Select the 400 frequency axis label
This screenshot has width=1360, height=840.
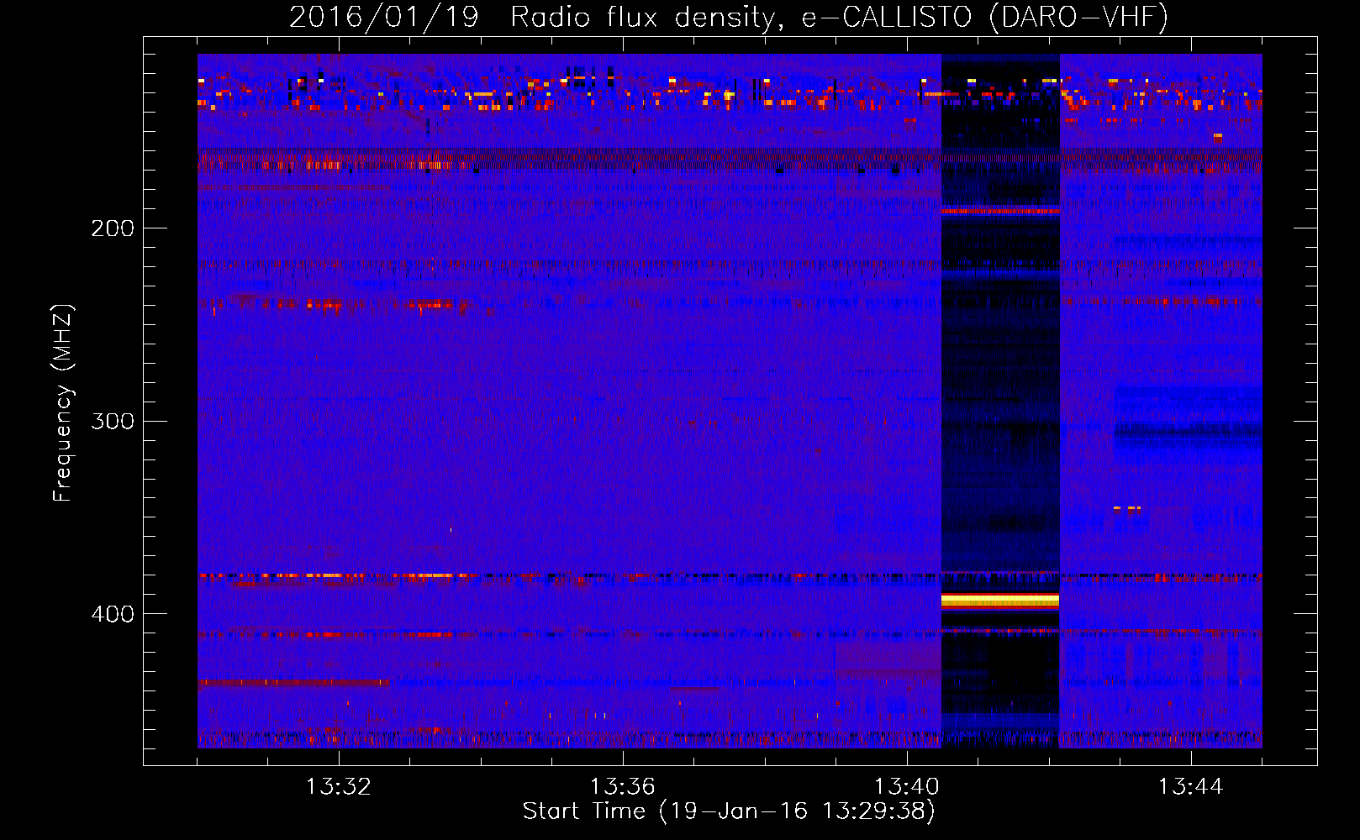tap(113, 614)
